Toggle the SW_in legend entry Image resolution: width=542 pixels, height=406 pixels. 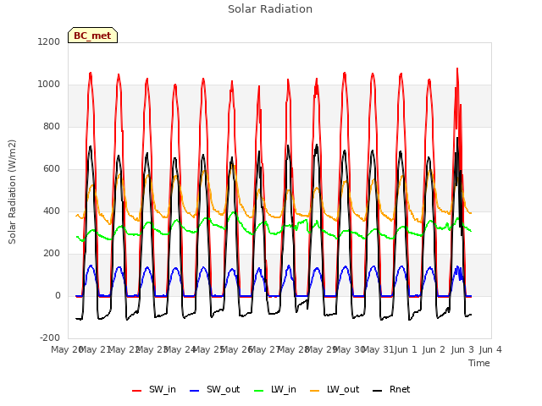(x=154, y=389)
